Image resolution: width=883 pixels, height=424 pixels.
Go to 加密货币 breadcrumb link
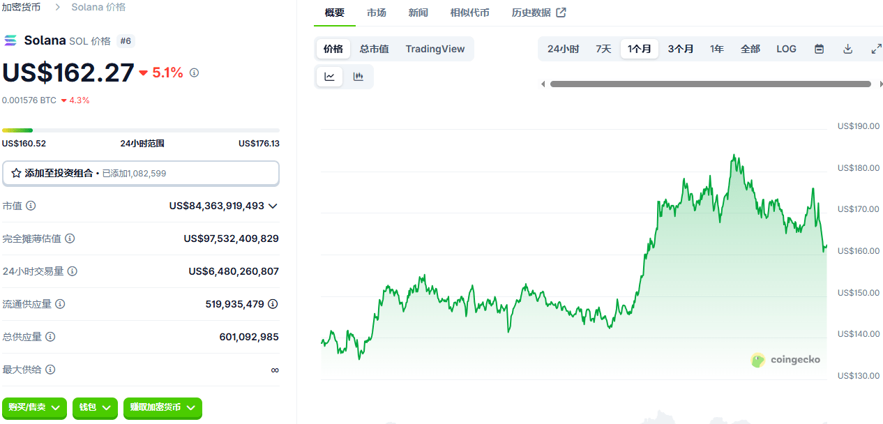(21, 7)
